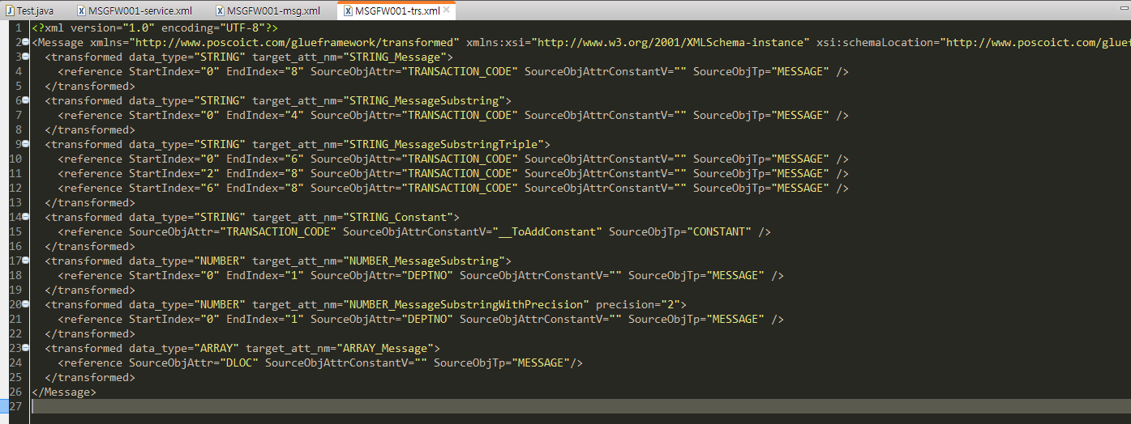The height and width of the screenshot is (424, 1131).
Task: Click "STRING_MessageSubstringTriple" attribute value
Action: (x=443, y=144)
